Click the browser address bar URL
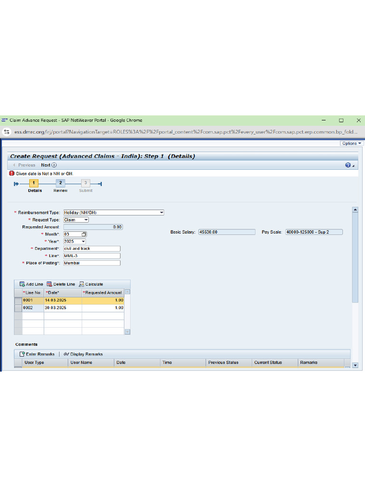The height and width of the screenshot is (487, 365). (186, 132)
